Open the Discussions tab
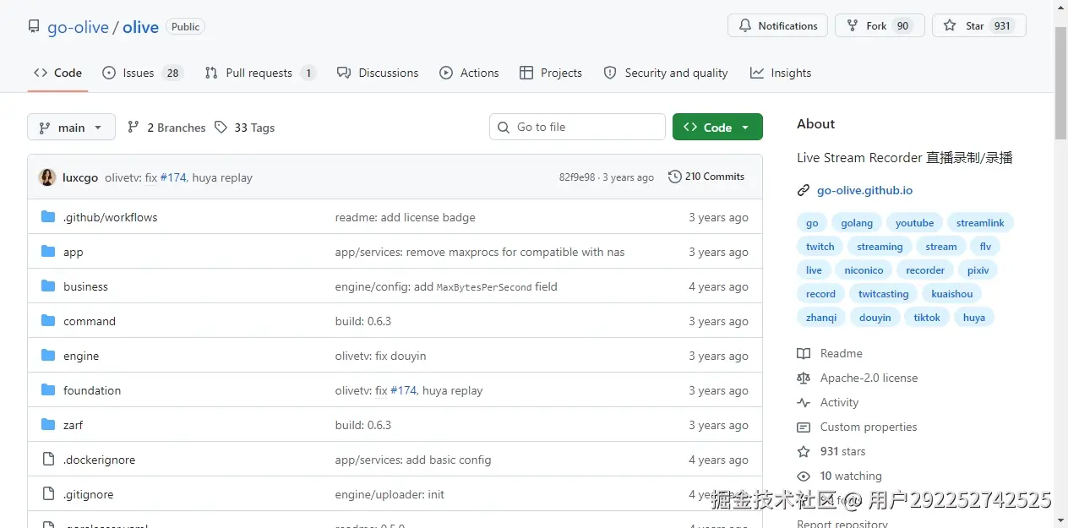1068x528 pixels. [378, 73]
